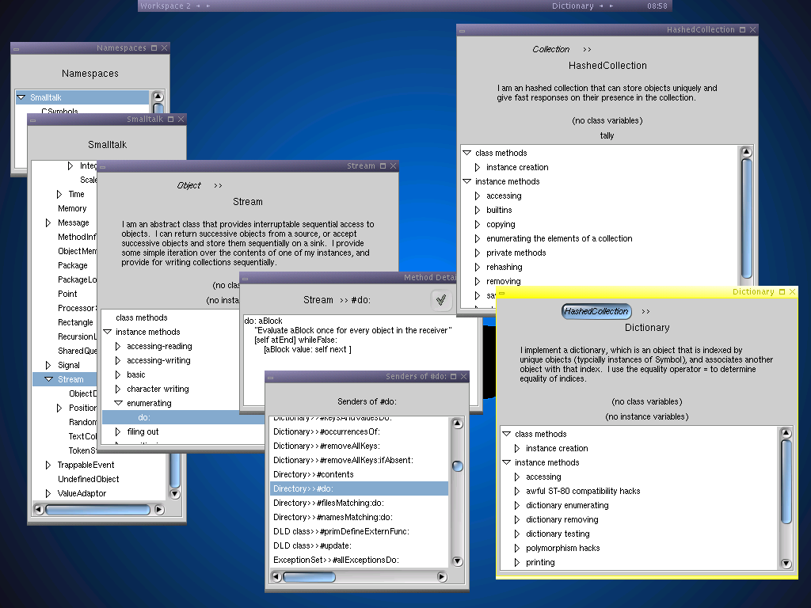Click the Workspace 2 label in top bar
Screen dimensions: 811x608
pyautogui.click(x=166, y=6)
